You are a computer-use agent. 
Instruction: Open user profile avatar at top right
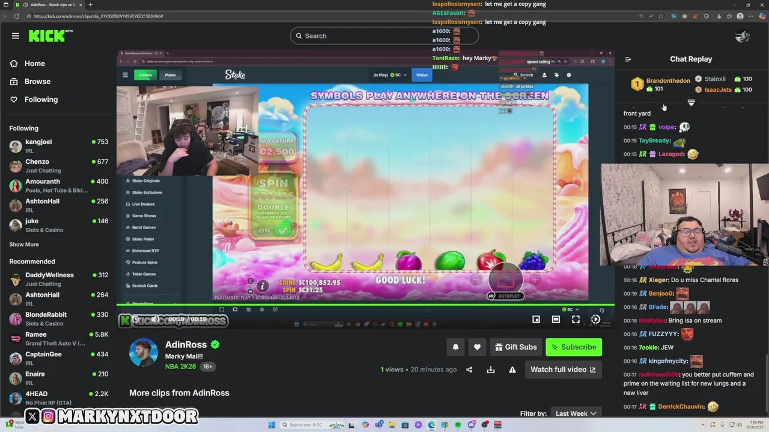click(x=743, y=36)
